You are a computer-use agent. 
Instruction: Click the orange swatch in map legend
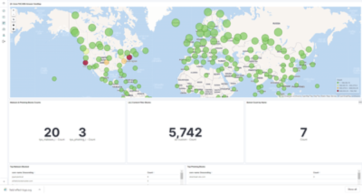[338, 88]
